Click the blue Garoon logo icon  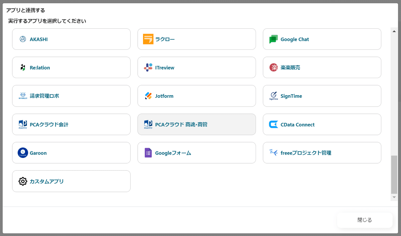coord(23,153)
